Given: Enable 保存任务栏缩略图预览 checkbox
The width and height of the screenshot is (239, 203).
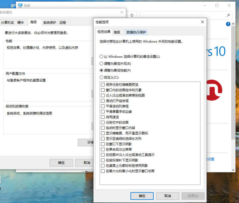Looking at the screenshot, I should (x=103, y=85).
